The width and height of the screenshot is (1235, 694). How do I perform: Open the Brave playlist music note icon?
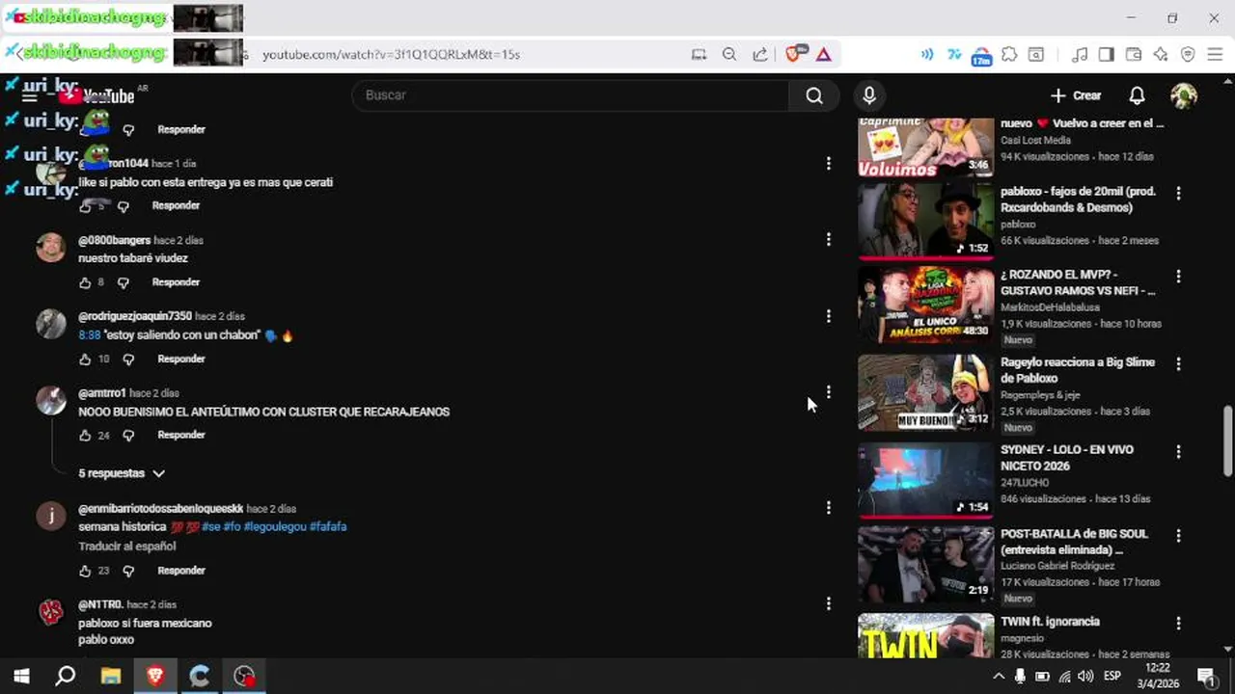coord(1081,54)
